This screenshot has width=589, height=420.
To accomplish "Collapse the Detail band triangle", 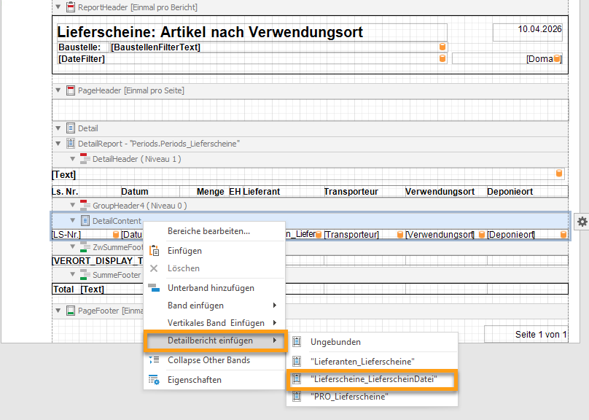I will (58, 128).
